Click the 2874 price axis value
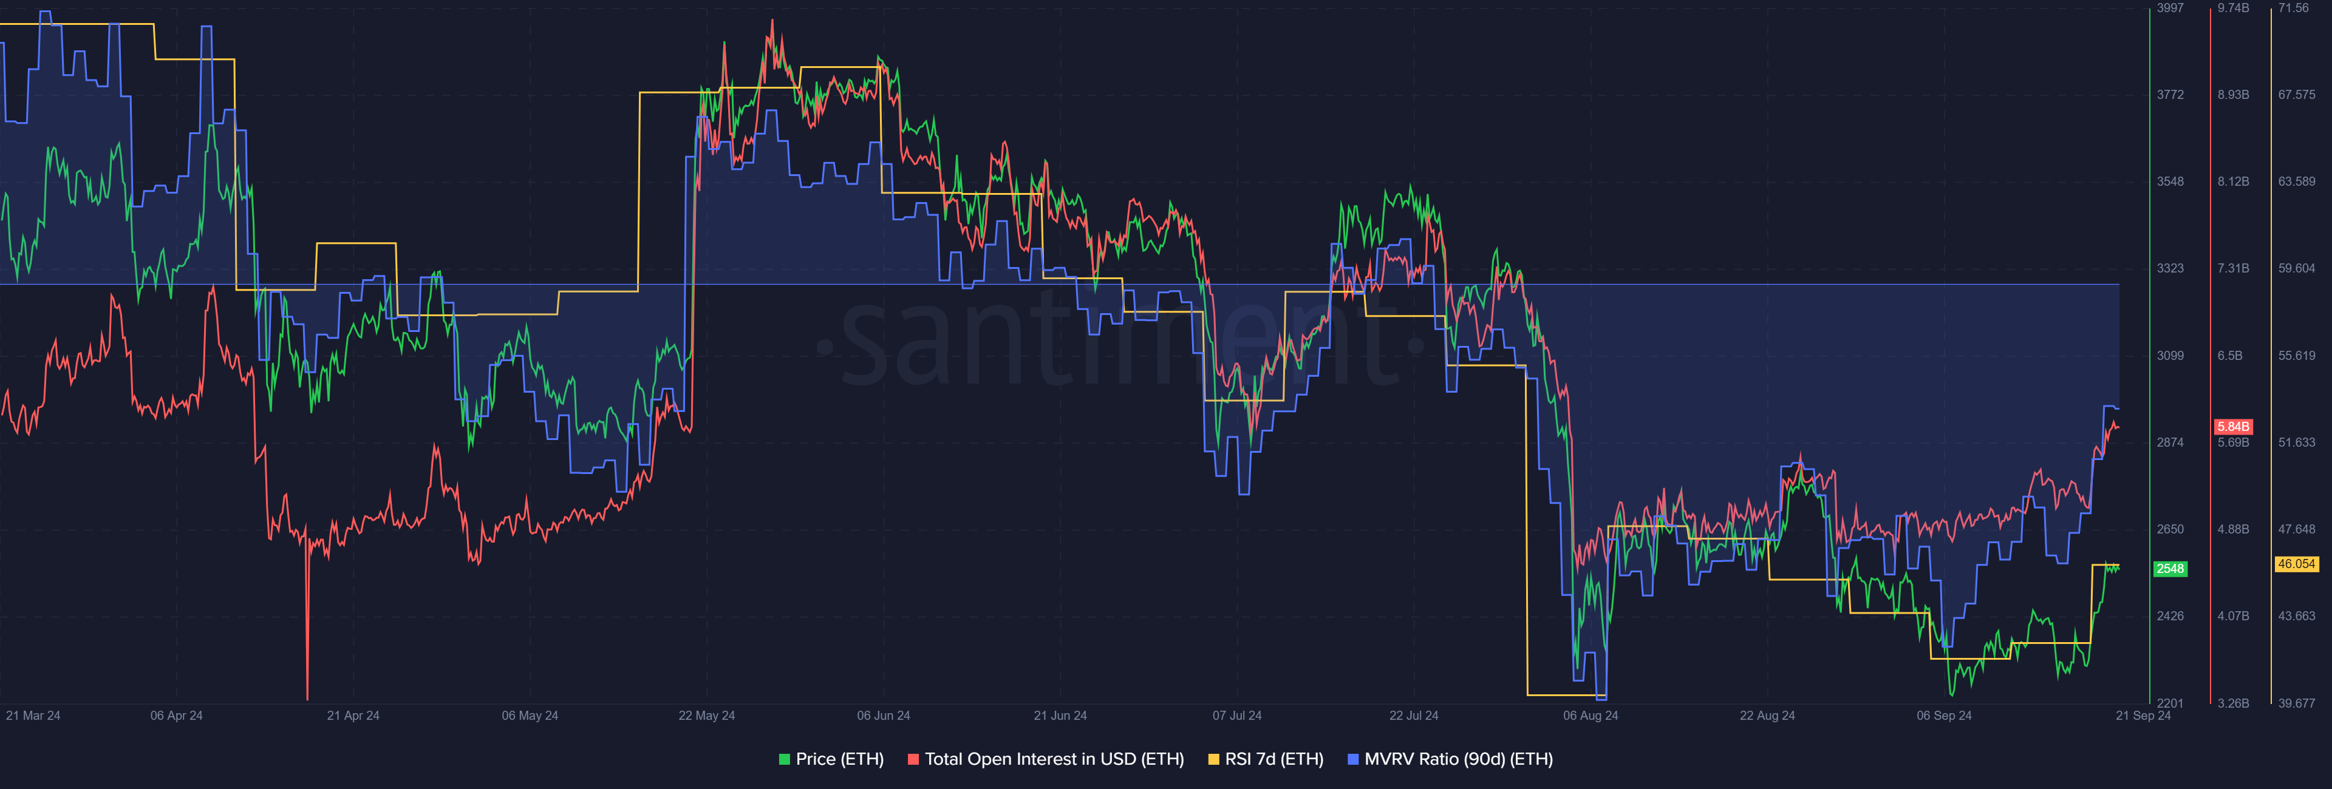This screenshot has width=2332, height=789. (2170, 442)
